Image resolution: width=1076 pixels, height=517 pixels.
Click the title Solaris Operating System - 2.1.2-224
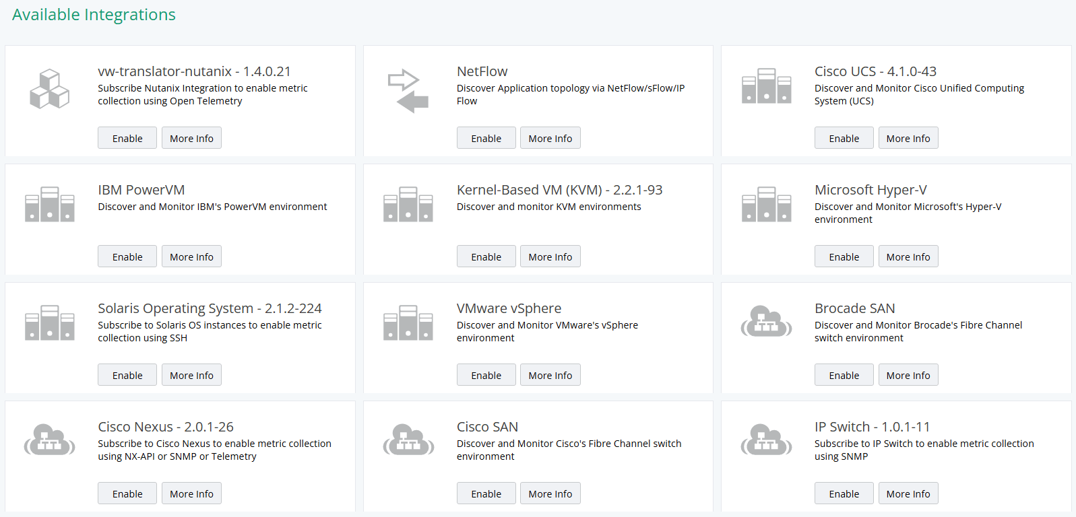(210, 308)
